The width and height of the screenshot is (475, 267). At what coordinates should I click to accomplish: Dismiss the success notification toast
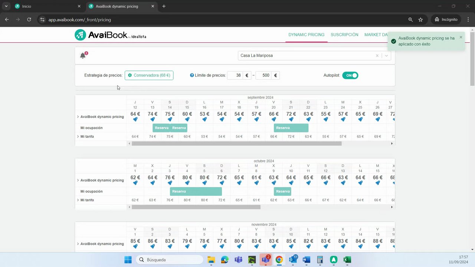(461, 37)
